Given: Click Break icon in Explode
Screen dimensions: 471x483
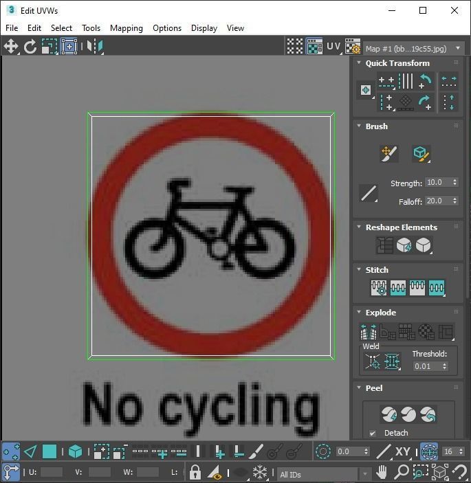Looking at the screenshot, I should [x=369, y=332].
